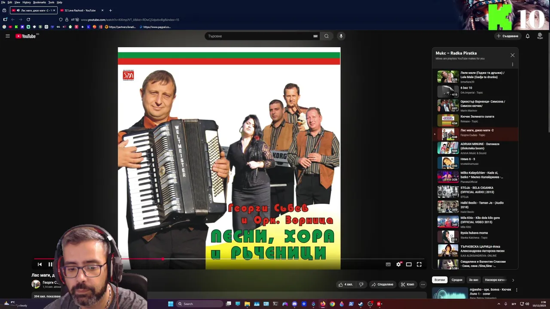Screen dimensions: 550x309
Task: Open the Edit menu
Action: tap(9, 2)
